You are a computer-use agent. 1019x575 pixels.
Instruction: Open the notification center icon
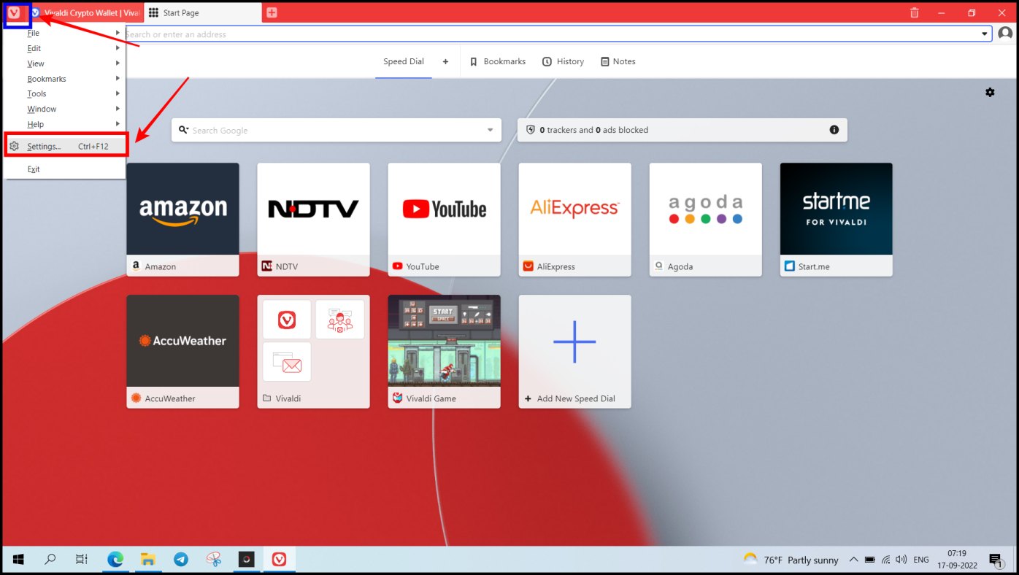pos(996,560)
